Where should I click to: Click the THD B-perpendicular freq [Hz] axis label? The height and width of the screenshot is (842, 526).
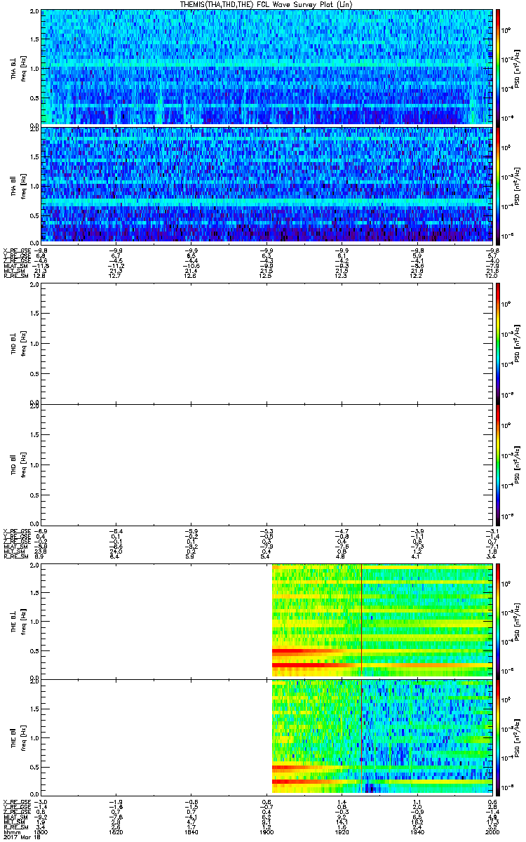tap(22, 343)
